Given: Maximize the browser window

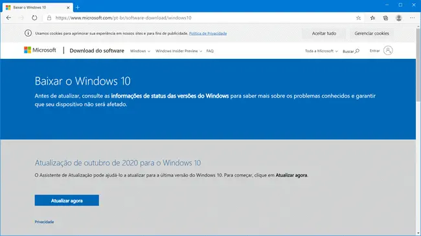Looking at the screenshot, I should coord(400,5).
